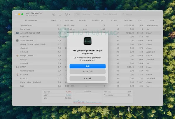Expand the actions menu chevron

(x=70, y=14)
